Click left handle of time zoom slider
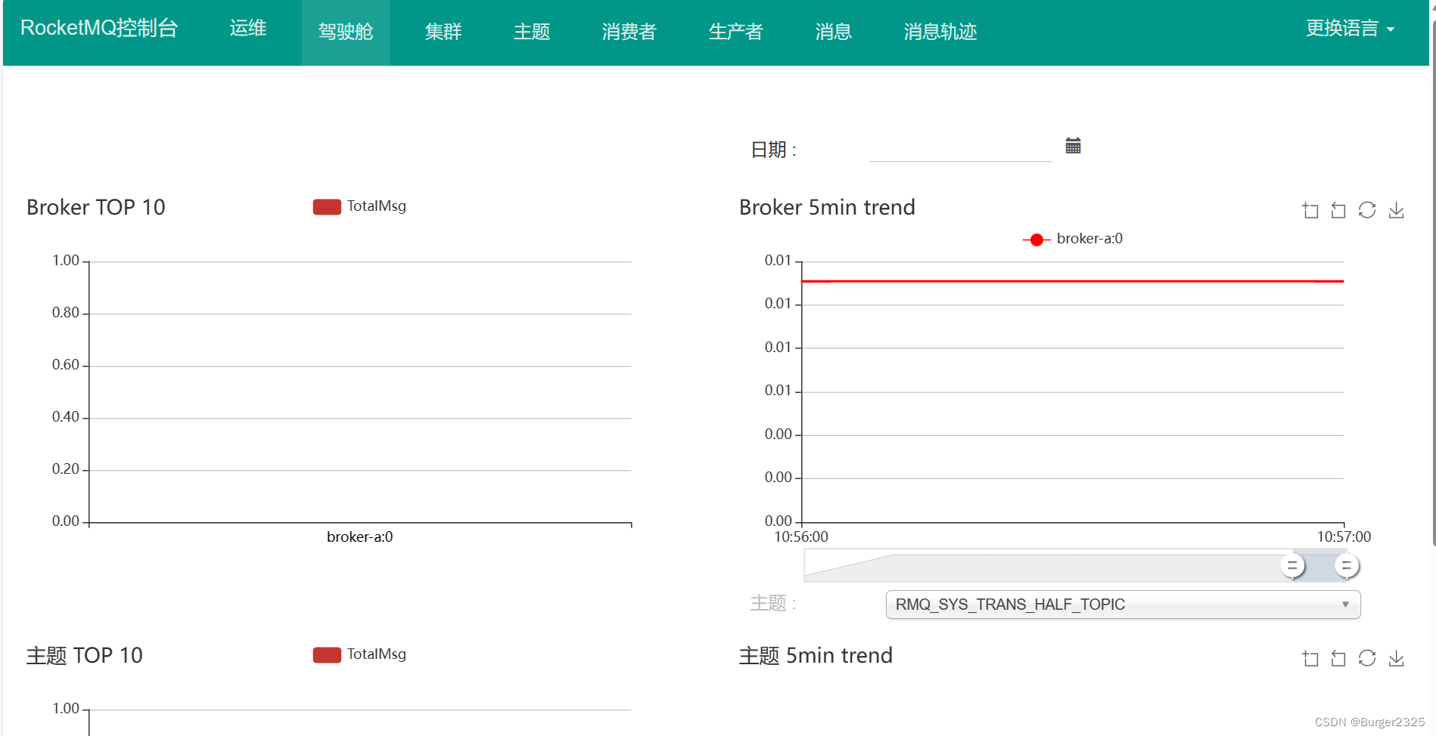This screenshot has width=1436, height=736. pos(1292,565)
